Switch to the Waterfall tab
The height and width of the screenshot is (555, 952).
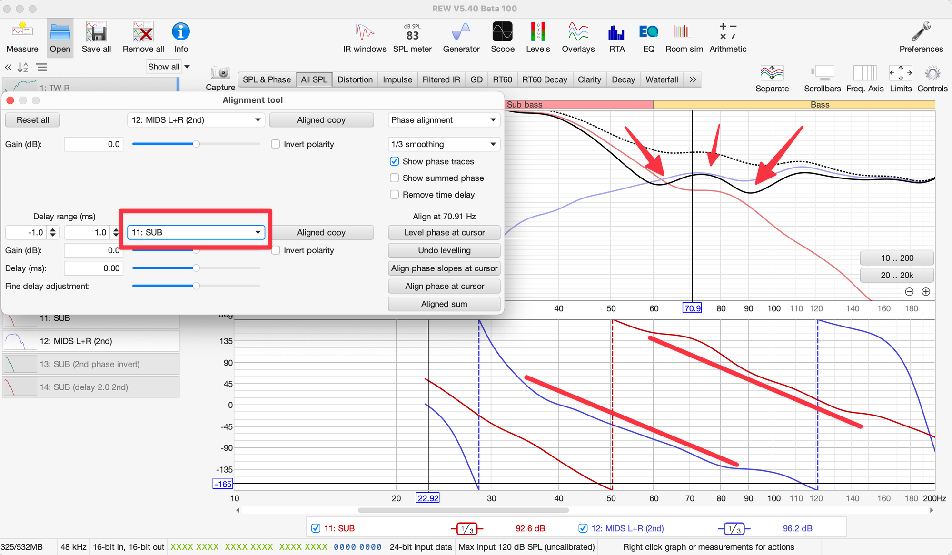point(661,79)
